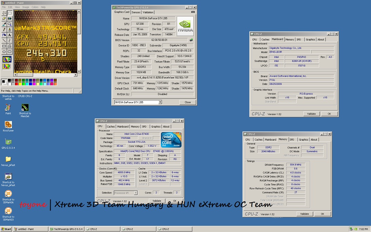Click the GPU name field NVIDIA GeForce GTX 285
Viewport: 371px width, 232px height.
(153, 18)
